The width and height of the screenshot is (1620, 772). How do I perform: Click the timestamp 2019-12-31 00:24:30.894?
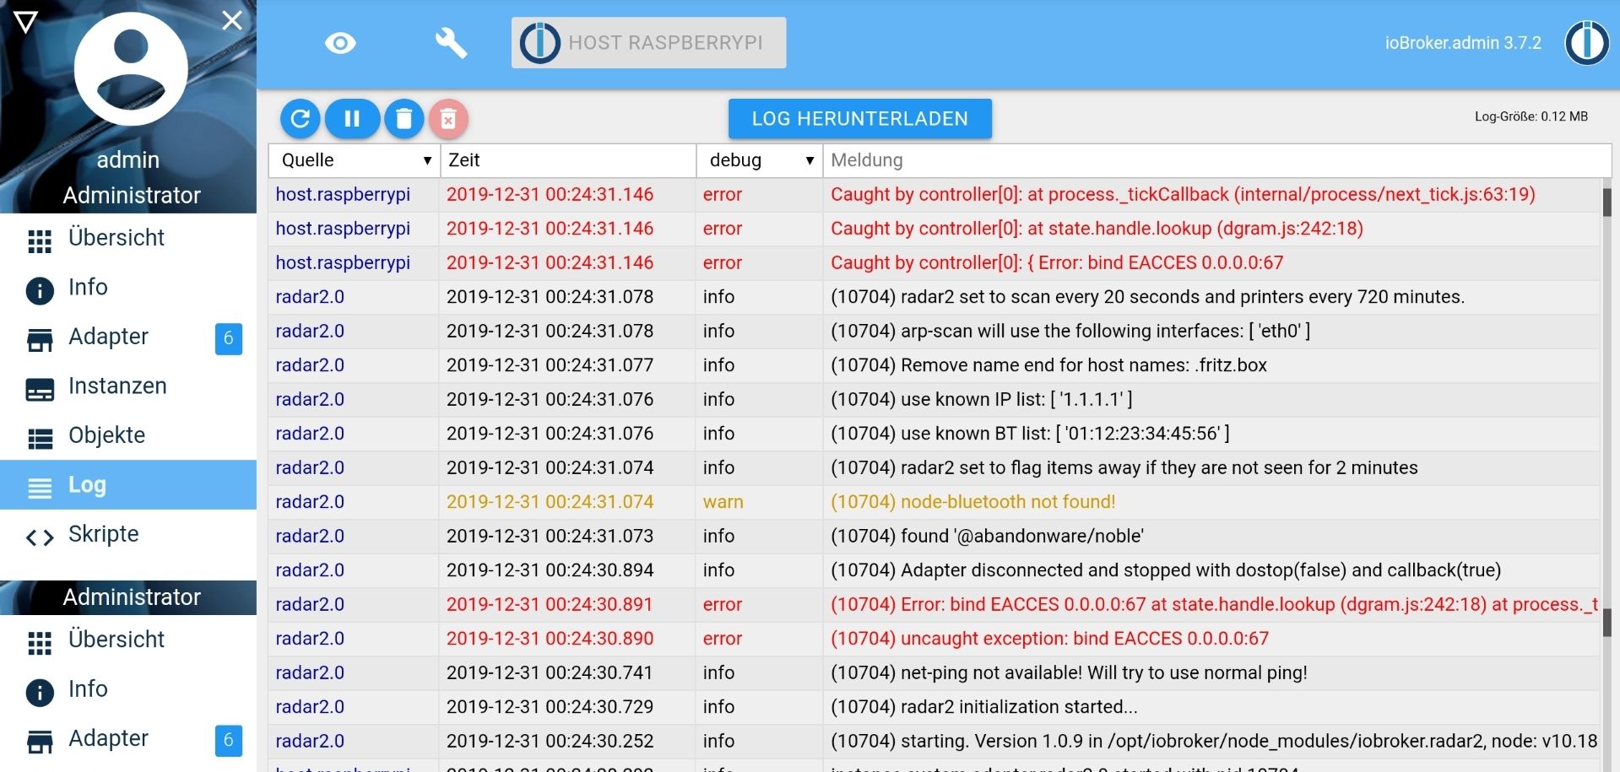pos(550,570)
